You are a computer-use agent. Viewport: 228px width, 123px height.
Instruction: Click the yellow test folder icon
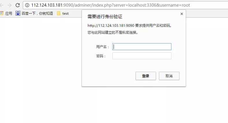pos(59,13)
